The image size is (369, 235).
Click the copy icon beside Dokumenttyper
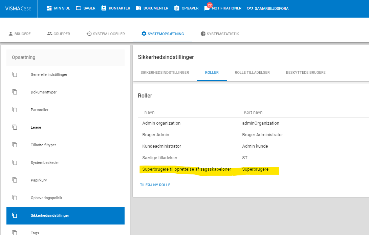point(15,92)
